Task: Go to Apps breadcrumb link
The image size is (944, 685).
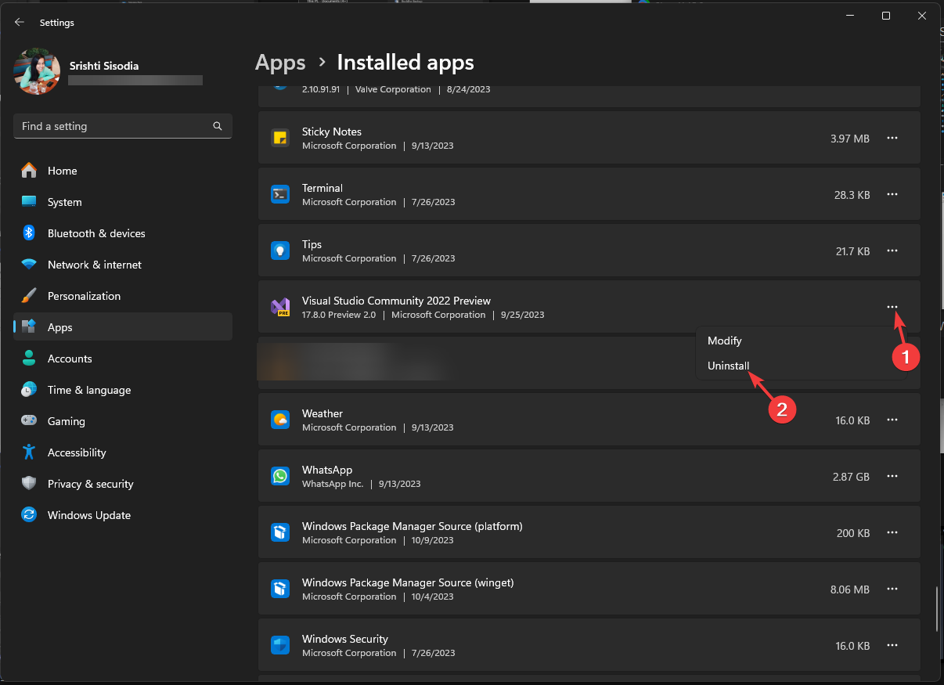Action: click(280, 62)
